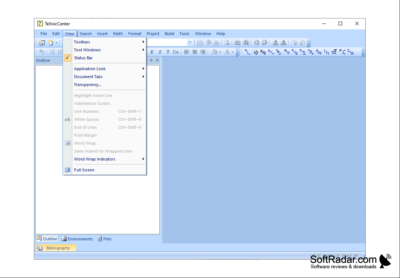This screenshot has width=400, height=278.
Task: Toggle the Status Bar checkmark item
Action: coord(104,58)
